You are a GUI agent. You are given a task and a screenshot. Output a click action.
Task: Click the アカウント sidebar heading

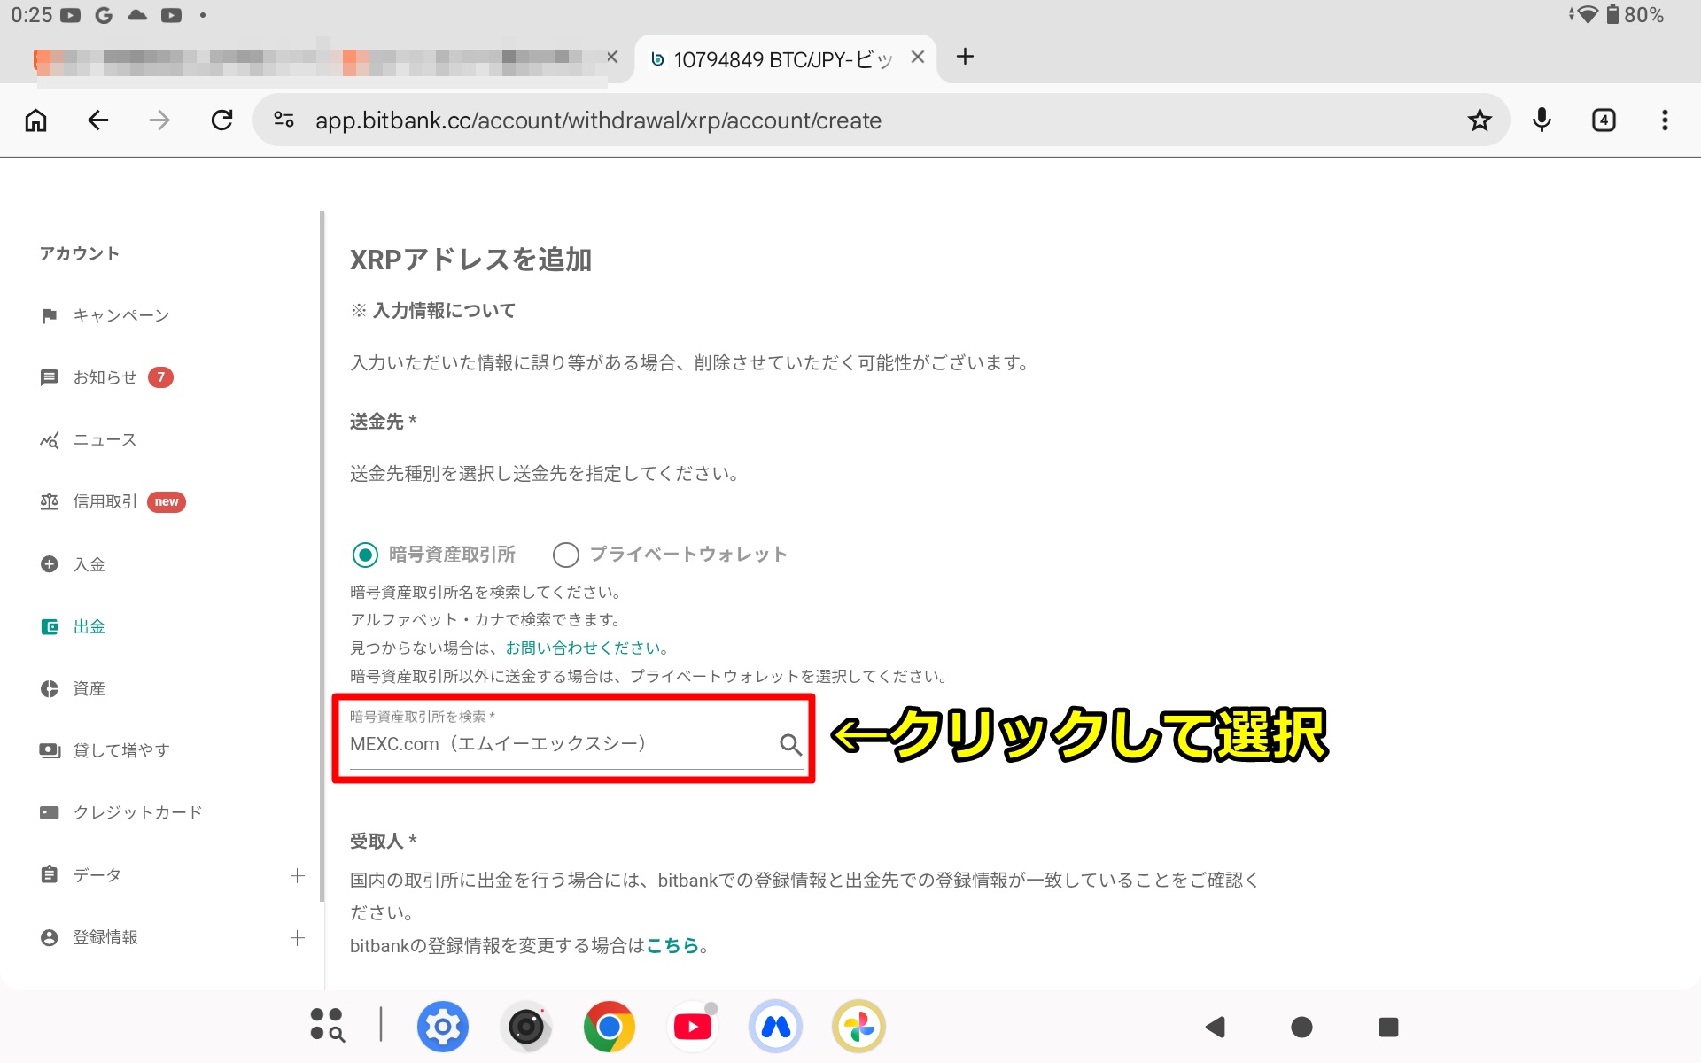pyautogui.click(x=79, y=253)
